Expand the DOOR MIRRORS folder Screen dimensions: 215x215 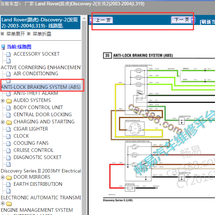point(2,177)
